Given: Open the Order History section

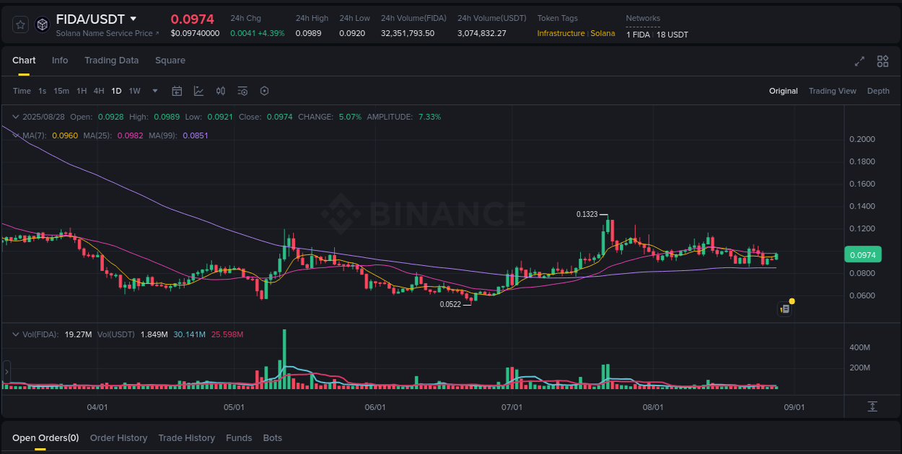Looking at the screenshot, I should click(118, 437).
